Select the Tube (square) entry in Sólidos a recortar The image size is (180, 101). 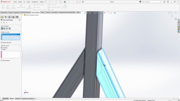[x=11, y=34]
